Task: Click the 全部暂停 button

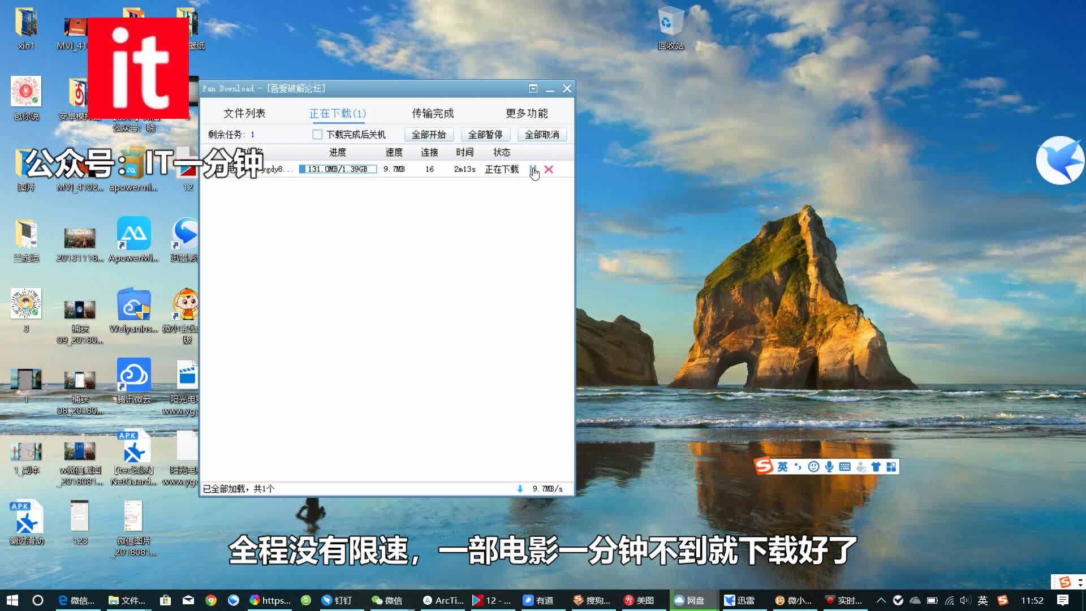Action: [x=485, y=135]
